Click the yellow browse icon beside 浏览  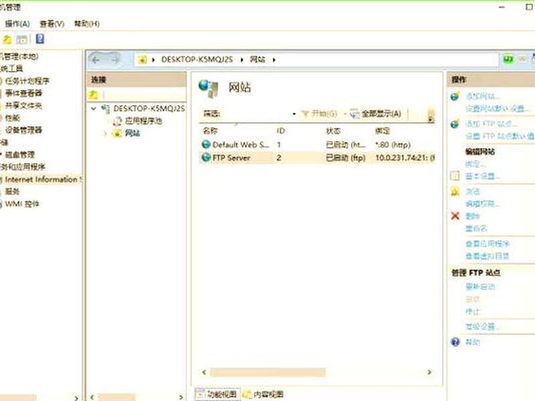455,191
